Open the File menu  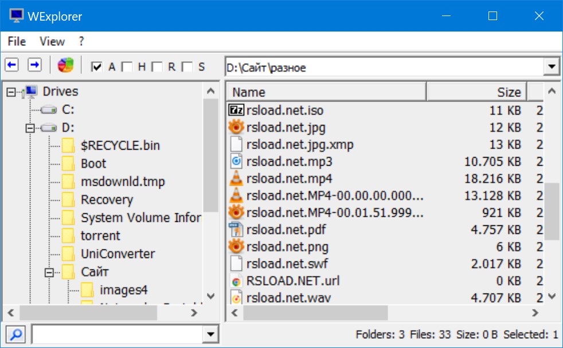pyautogui.click(x=16, y=41)
